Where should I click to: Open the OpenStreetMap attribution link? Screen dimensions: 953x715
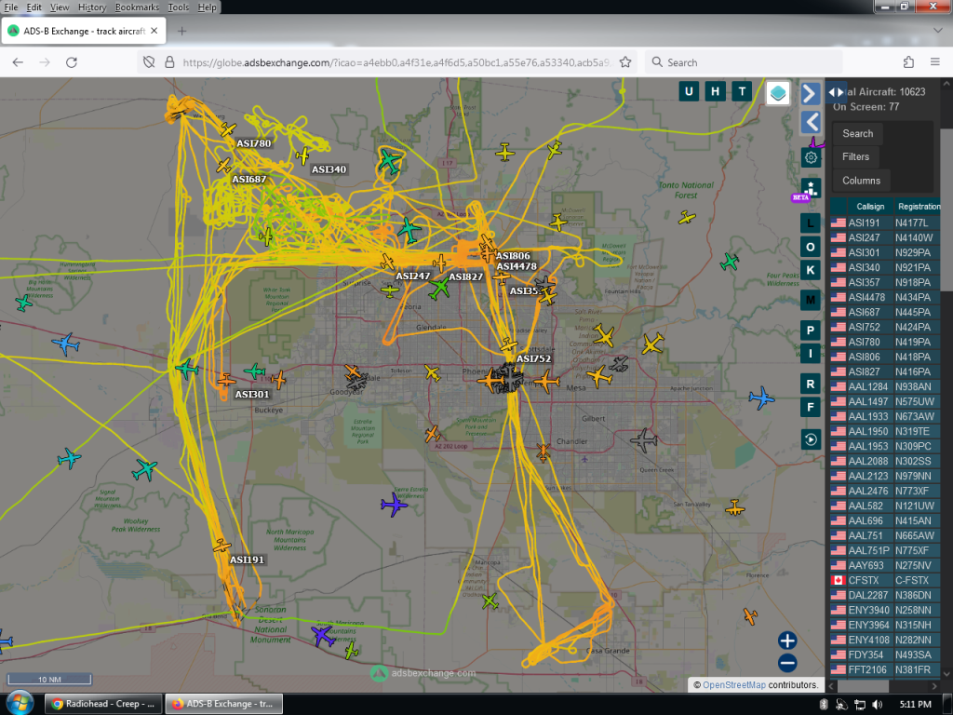coord(733,685)
